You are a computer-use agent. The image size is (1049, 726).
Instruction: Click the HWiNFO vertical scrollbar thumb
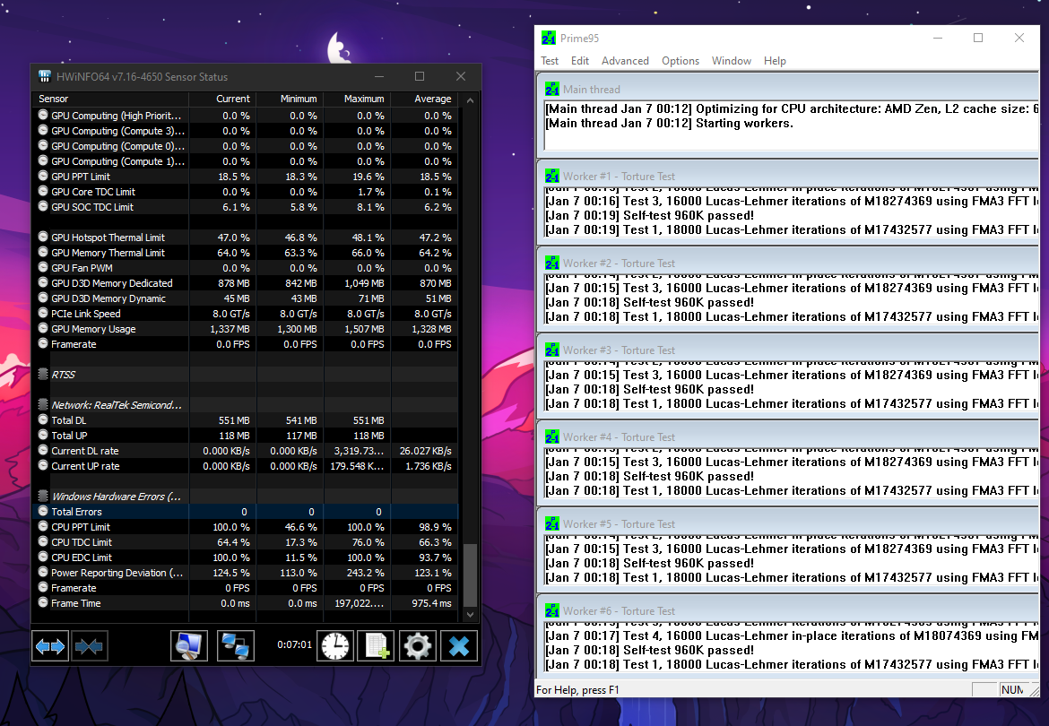coord(471,575)
